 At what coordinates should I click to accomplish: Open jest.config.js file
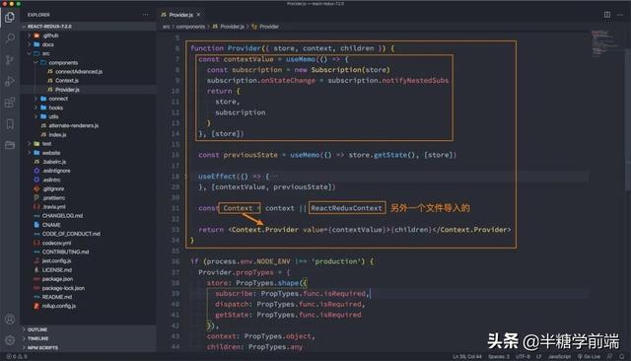pyautogui.click(x=89, y=260)
